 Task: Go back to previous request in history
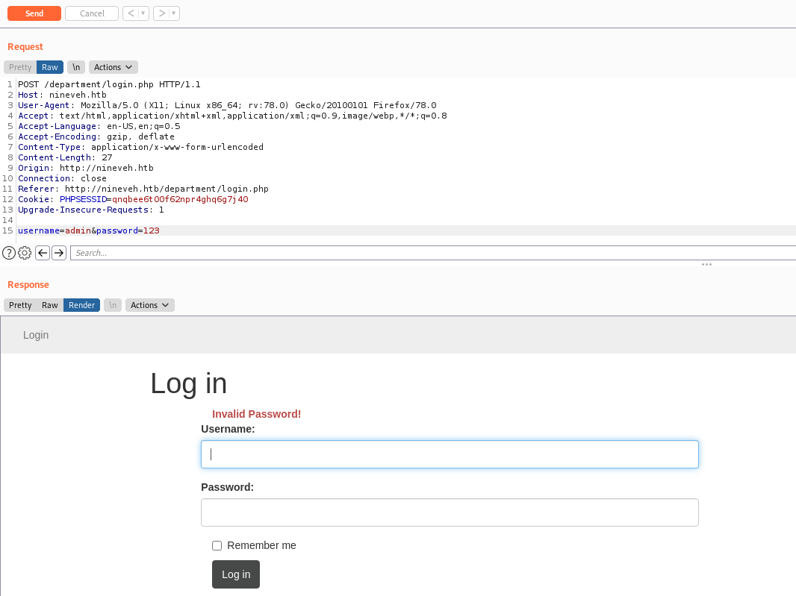(130, 13)
